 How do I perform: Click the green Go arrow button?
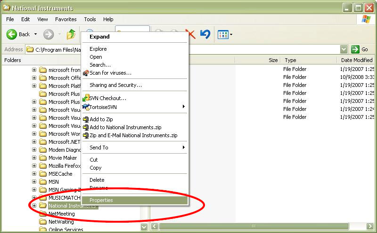[x=355, y=49]
